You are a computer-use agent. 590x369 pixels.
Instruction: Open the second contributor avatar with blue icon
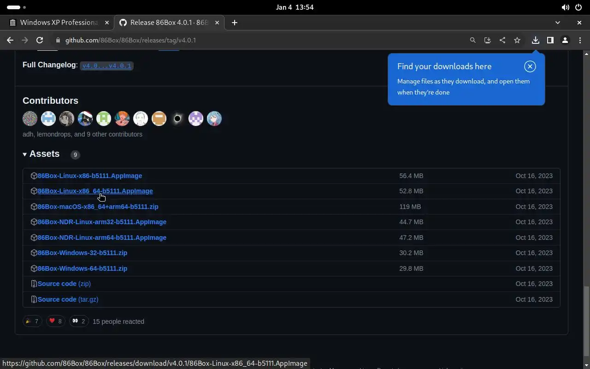coord(48,119)
